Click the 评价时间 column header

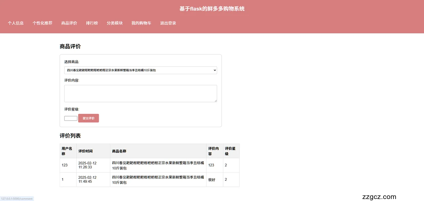point(85,151)
